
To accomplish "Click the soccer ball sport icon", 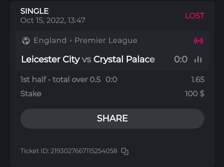I will pyautogui.click(x=26, y=40).
